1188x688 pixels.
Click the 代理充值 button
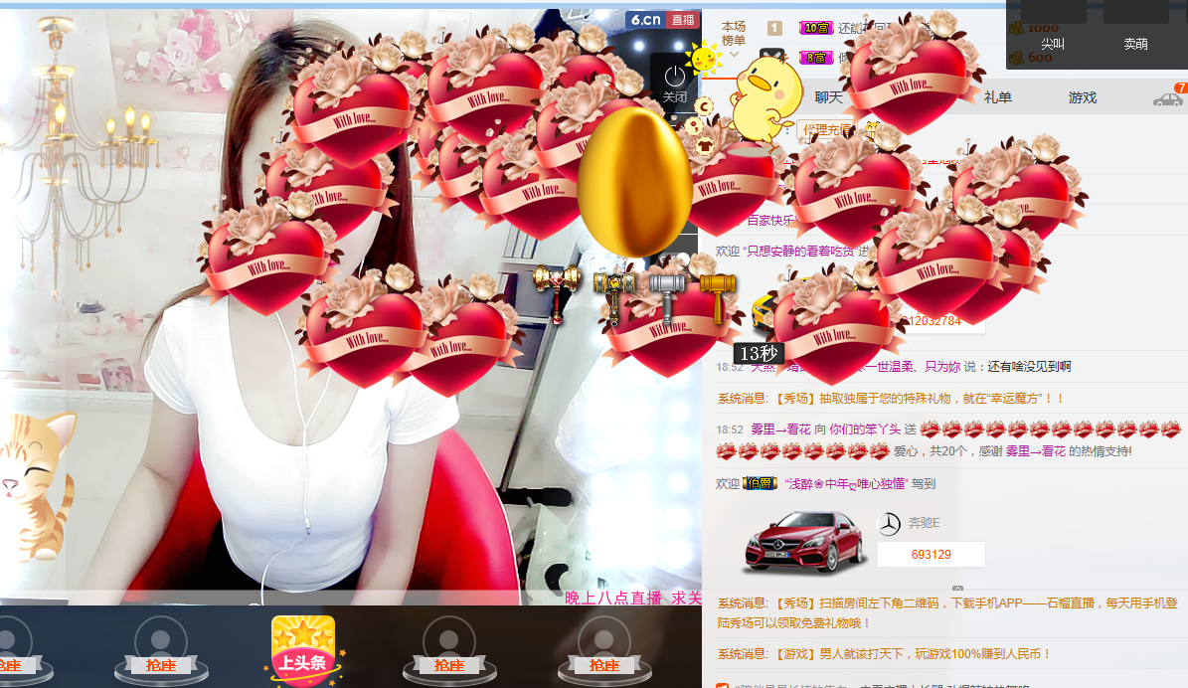tap(826, 129)
